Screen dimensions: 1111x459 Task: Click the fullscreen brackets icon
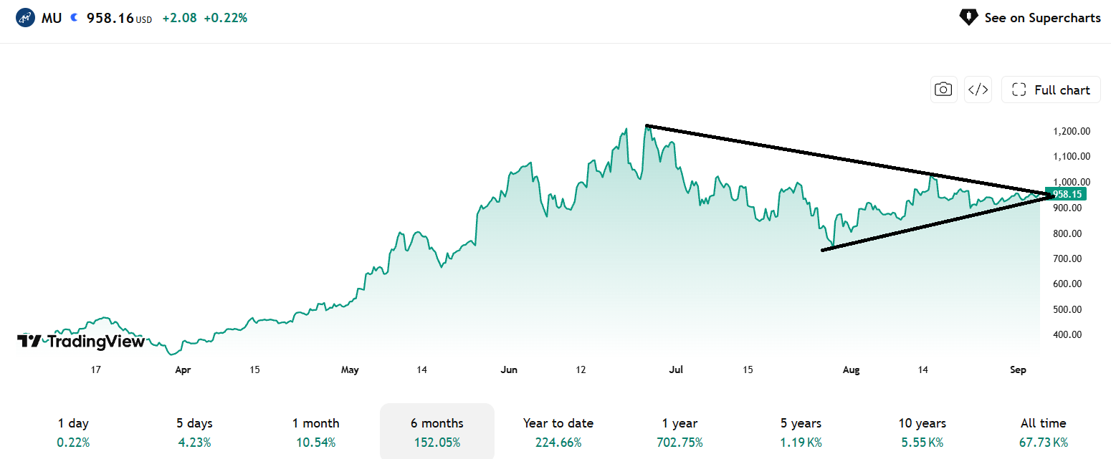(1019, 90)
